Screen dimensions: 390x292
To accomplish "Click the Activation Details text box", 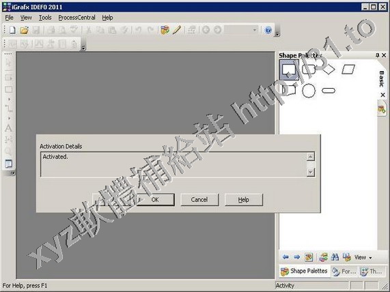I will [x=178, y=164].
